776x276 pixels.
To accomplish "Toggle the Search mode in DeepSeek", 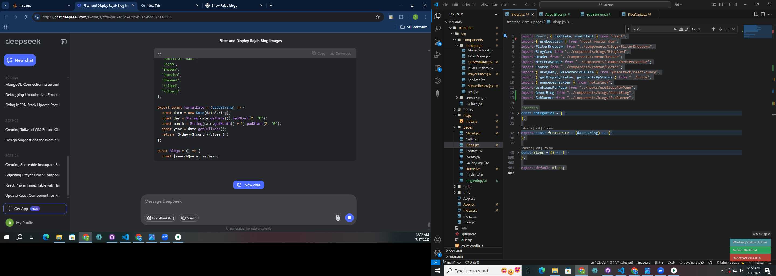I will pos(189,218).
